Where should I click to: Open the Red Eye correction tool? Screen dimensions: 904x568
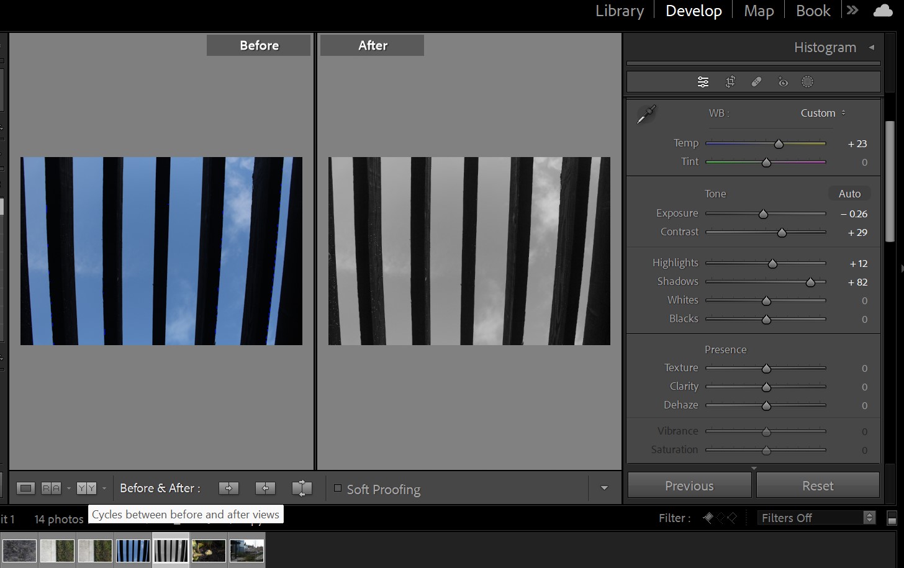tap(782, 82)
